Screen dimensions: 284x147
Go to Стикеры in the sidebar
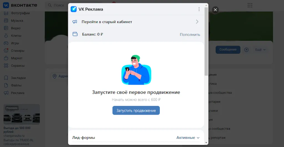(x=17, y=51)
